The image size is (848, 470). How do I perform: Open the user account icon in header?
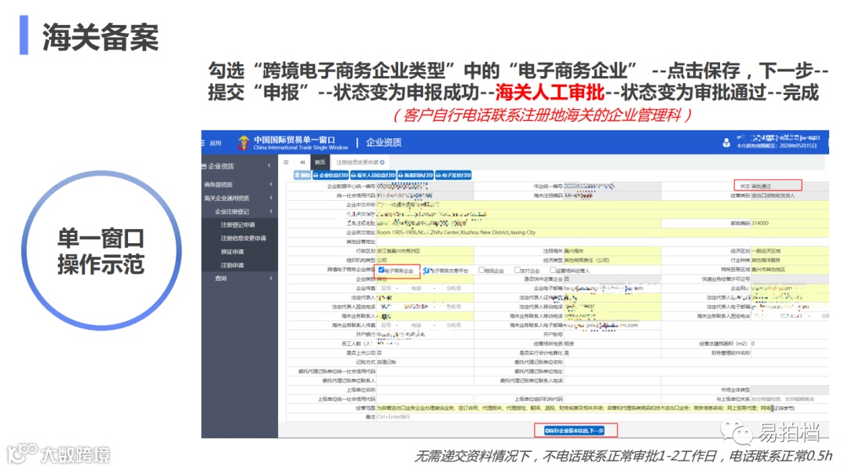pos(726,143)
